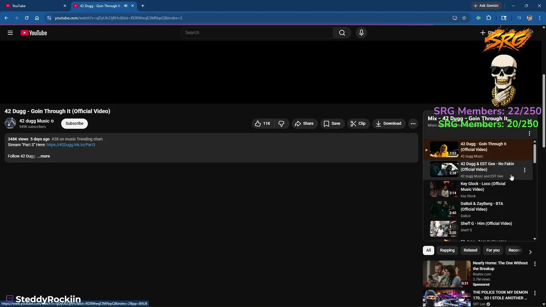Open the #28 on music Trending chart link
Image resolution: width=546 pixels, height=307 pixels.
(77, 139)
